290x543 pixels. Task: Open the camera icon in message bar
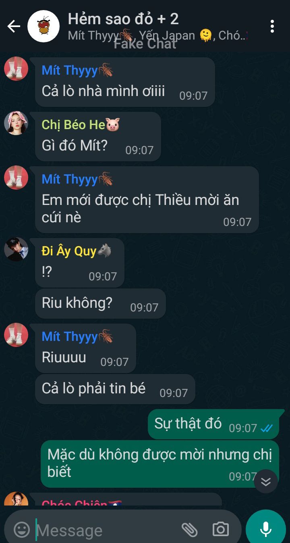[220, 529]
